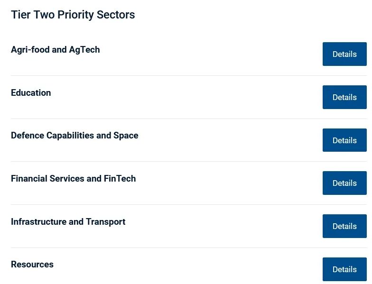Screen dimensions: 372x284
Task: Click the Tier Two Priority Sectors title
Action: (x=73, y=15)
